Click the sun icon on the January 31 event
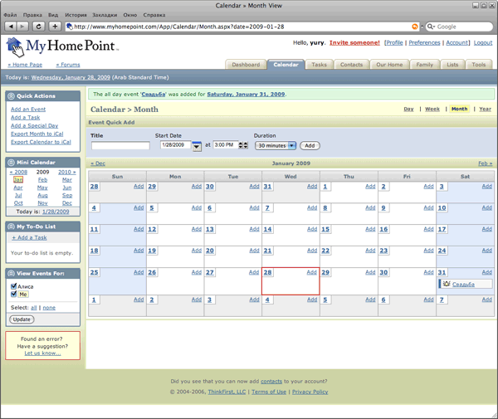 pyautogui.click(x=447, y=284)
